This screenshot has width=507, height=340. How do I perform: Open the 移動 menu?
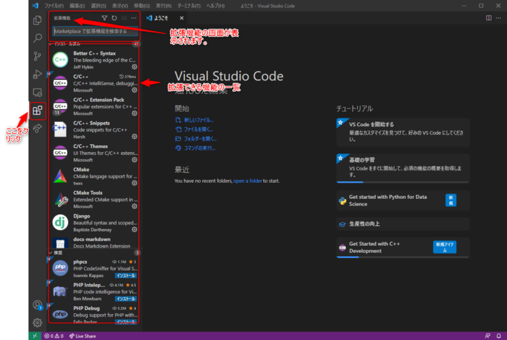pos(142,6)
